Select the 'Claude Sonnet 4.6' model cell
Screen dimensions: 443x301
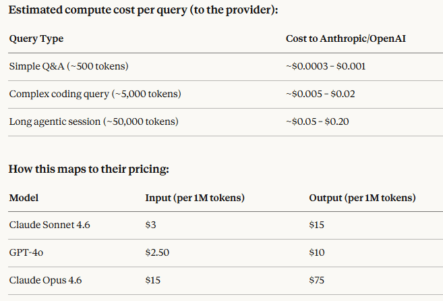(49, 225)
